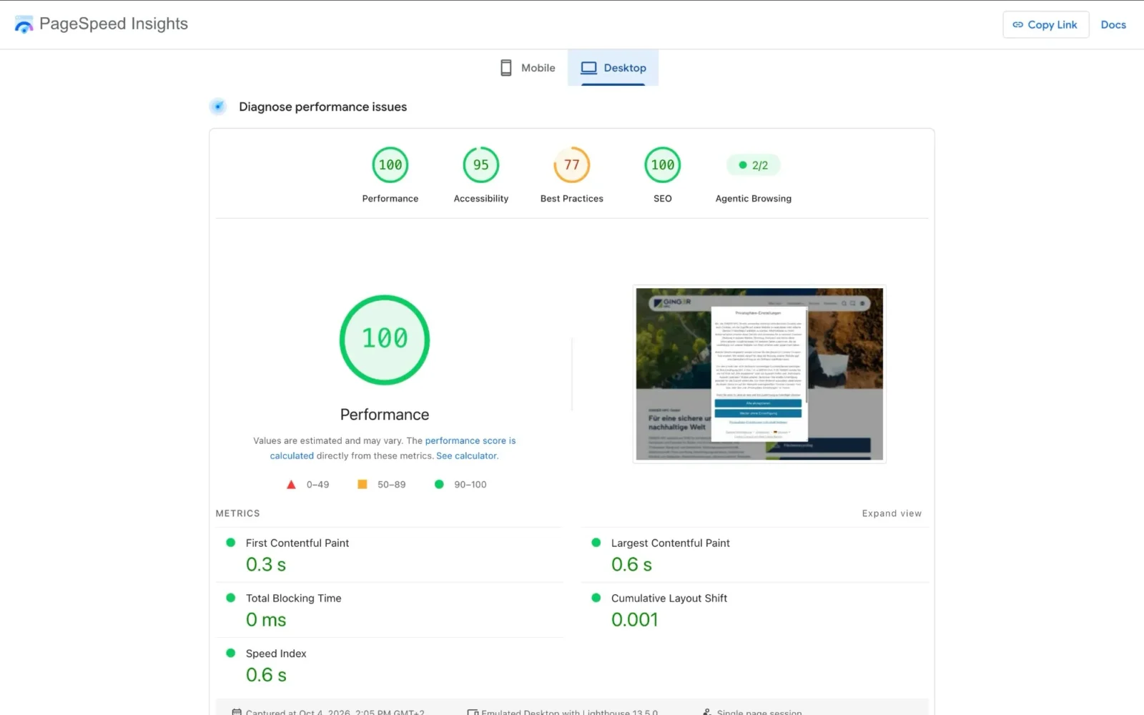This screenshot has width=1144, height=715.
Task: Click the 0.001 value
Action: pos(635,620)
